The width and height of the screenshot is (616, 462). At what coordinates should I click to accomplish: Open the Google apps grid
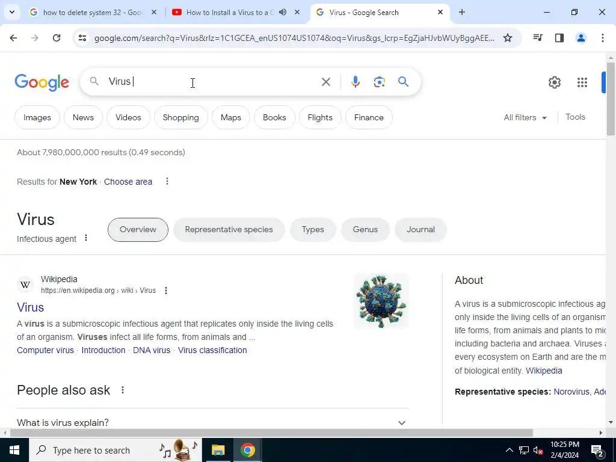[x=582, y=82]
